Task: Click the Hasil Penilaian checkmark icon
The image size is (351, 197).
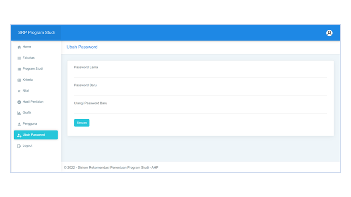Action: (x=19, y=102)
